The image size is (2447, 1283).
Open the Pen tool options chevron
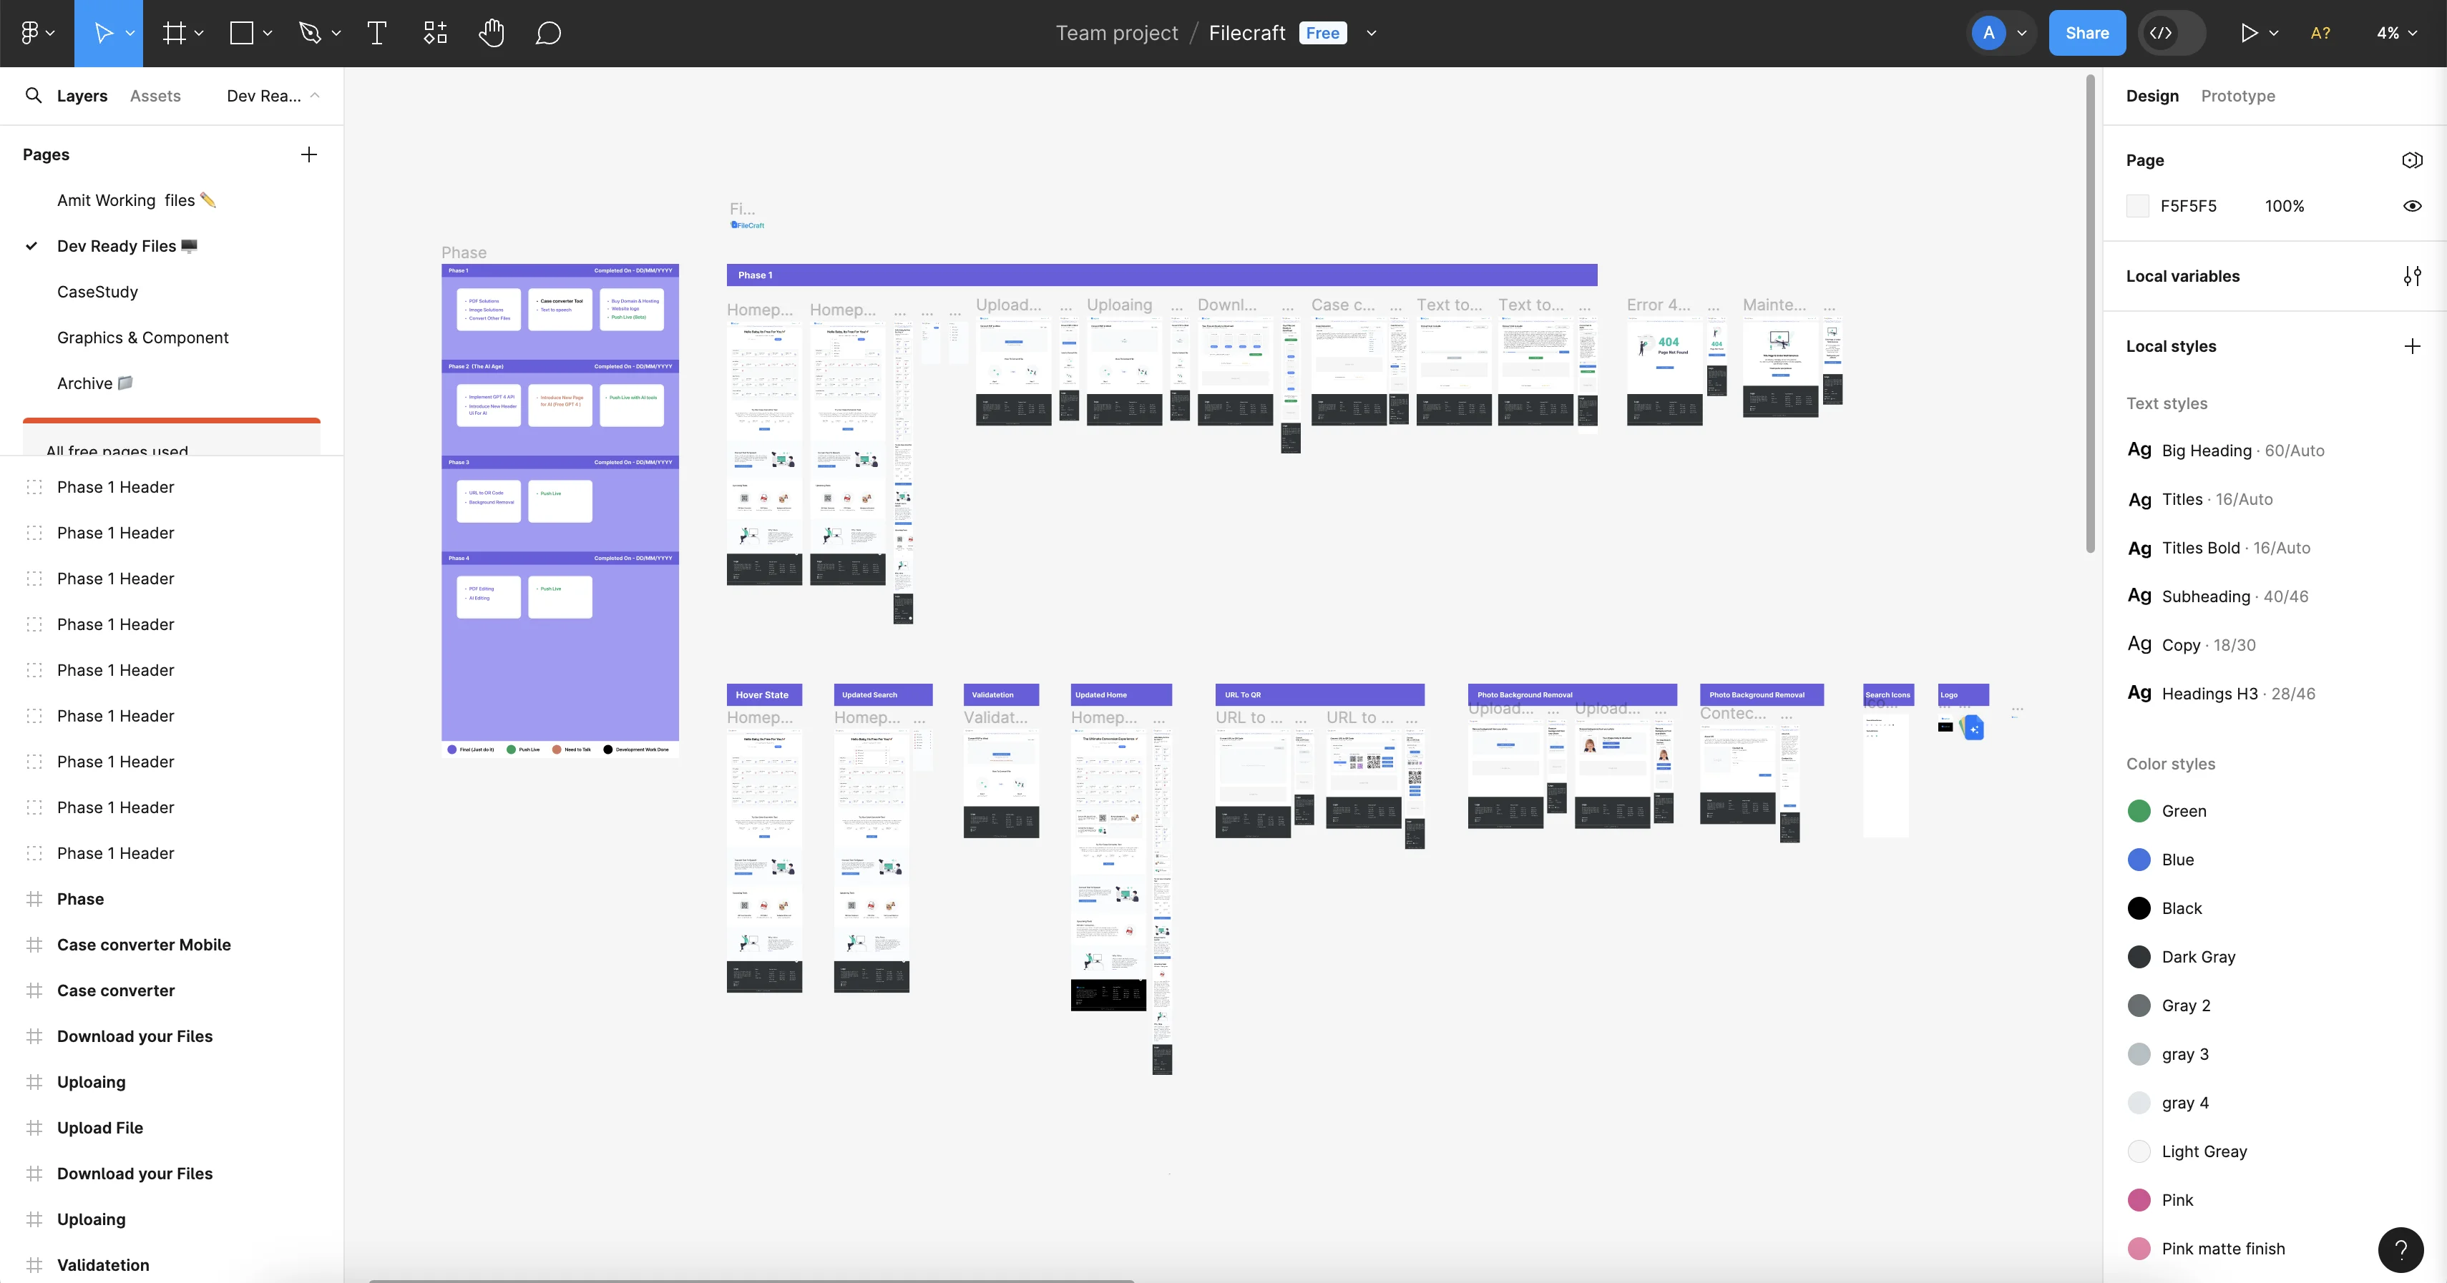(336, 33)
